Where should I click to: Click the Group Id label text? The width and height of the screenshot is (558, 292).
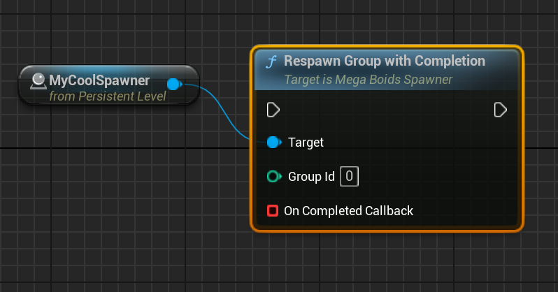[x=311, y=177]
